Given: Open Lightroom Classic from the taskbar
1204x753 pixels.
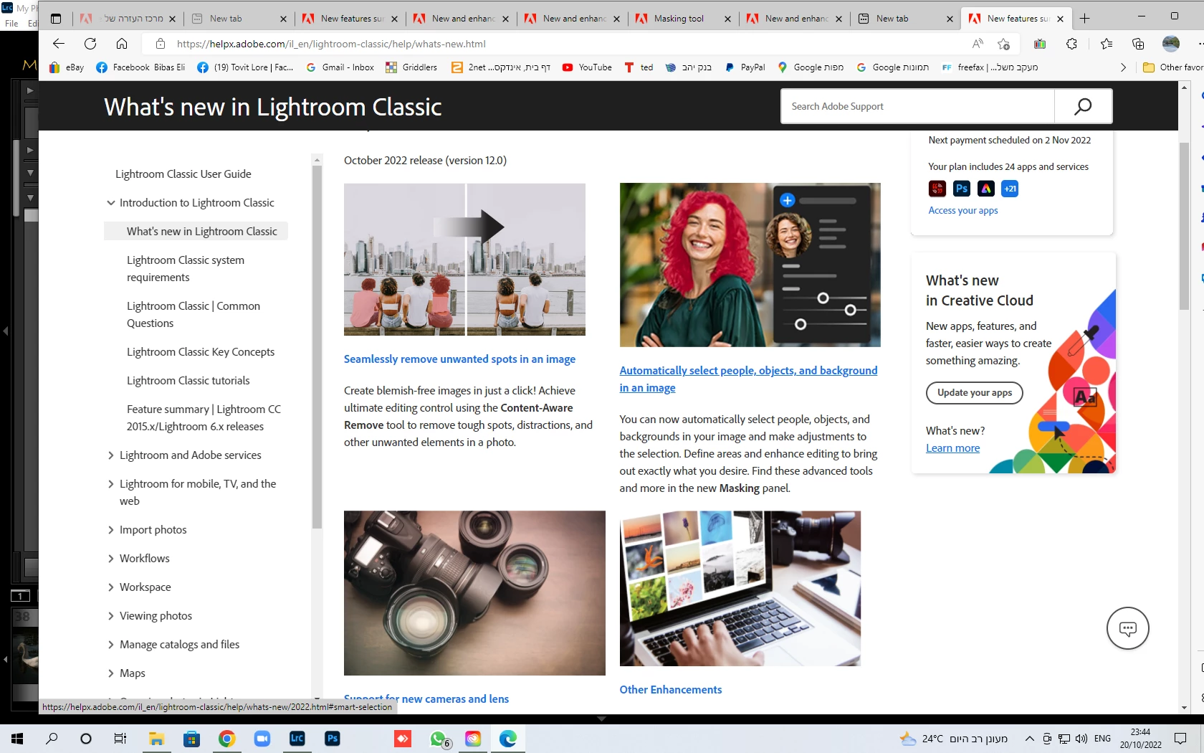Looking at the screenshot, I should pyautogui.click(x=297, y=738).
